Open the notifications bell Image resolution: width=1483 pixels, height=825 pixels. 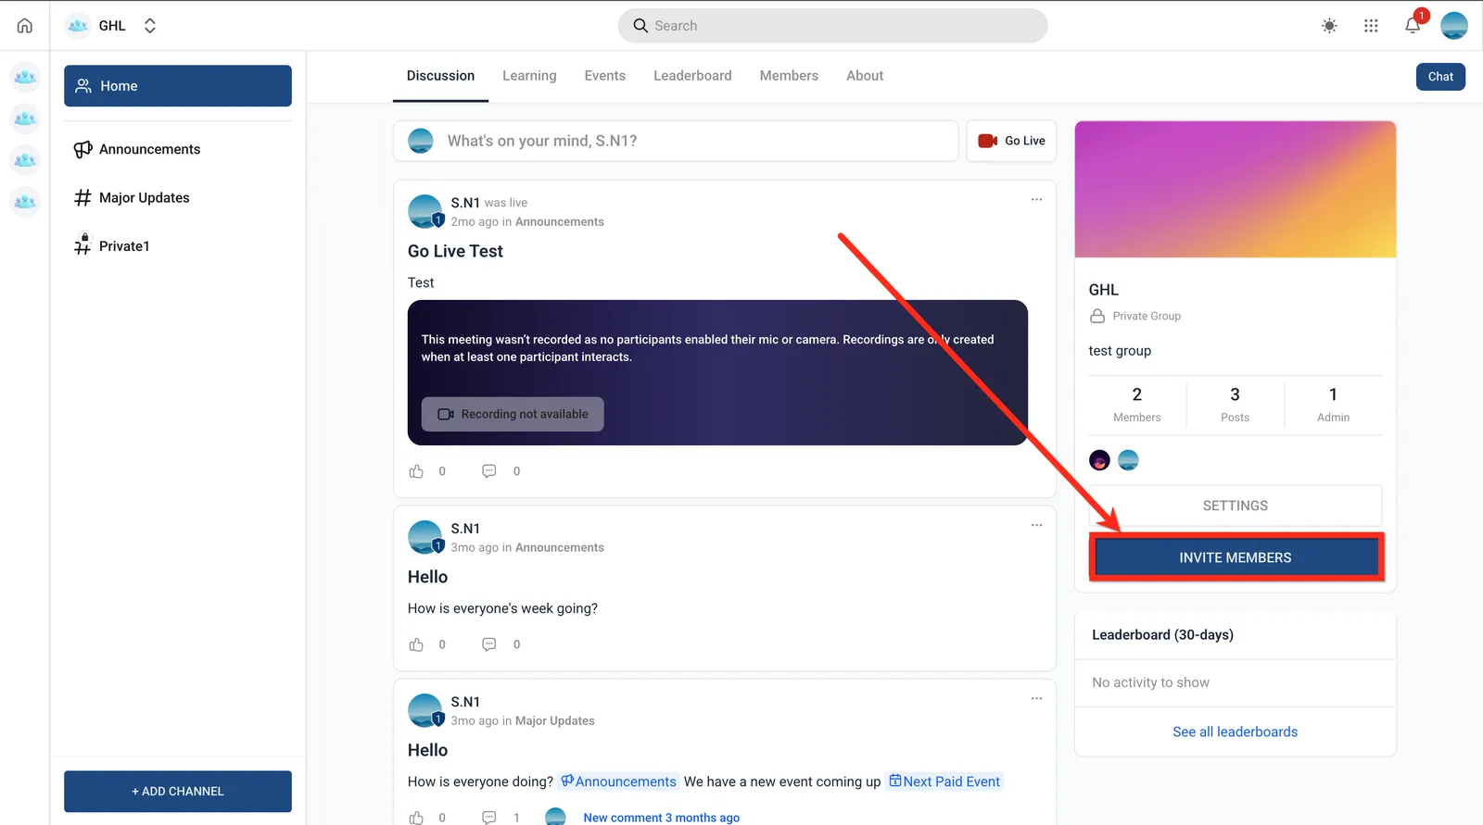pyautogui.click(x=1413, y=25)
